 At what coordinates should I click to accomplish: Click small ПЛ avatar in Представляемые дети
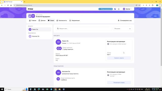(58, 79)
